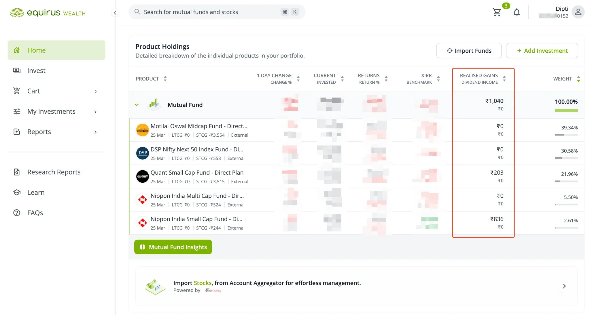Click the Learn graduation cap icon

click(17, 192)
